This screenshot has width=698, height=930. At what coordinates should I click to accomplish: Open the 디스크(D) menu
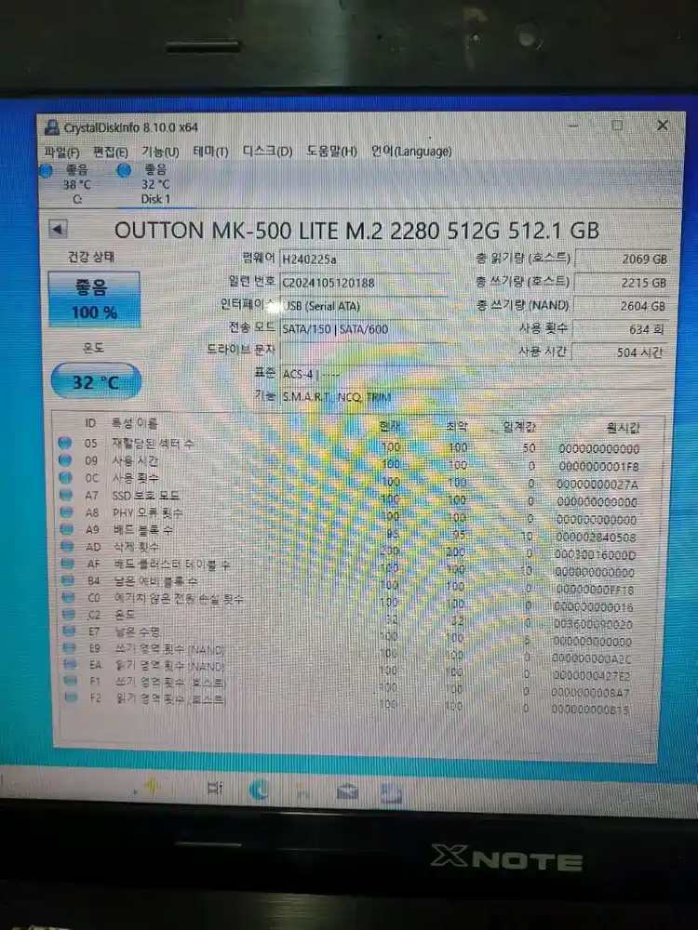(267, 152)
